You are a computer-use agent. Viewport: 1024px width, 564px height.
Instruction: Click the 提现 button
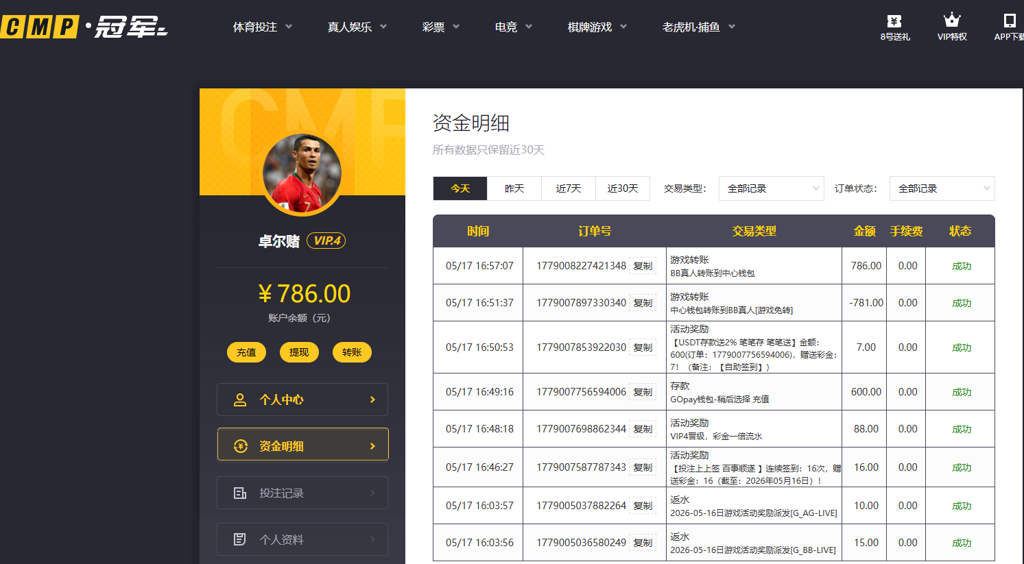(x=299, y=352)
